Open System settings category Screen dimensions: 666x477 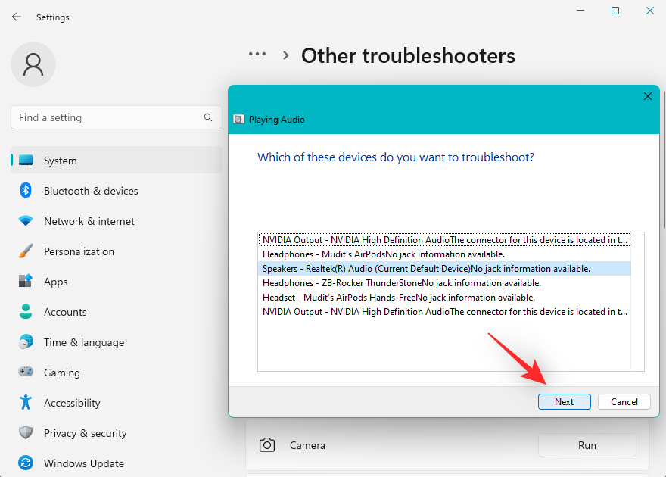(117, 160)
